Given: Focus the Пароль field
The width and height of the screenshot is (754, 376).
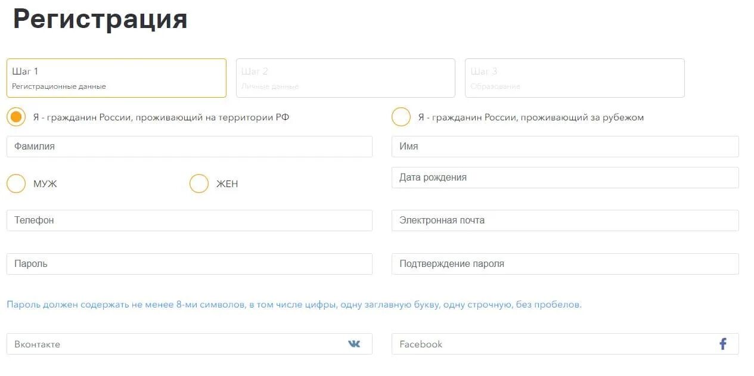Looking at the screenshot, I should (x=190, y=264).
